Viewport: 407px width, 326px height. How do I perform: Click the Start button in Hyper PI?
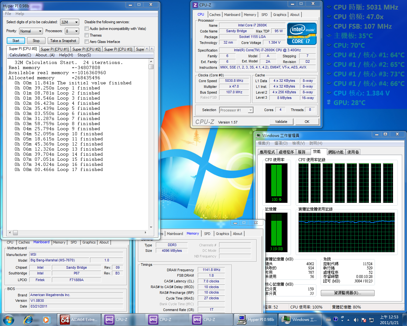pos(16,41)
